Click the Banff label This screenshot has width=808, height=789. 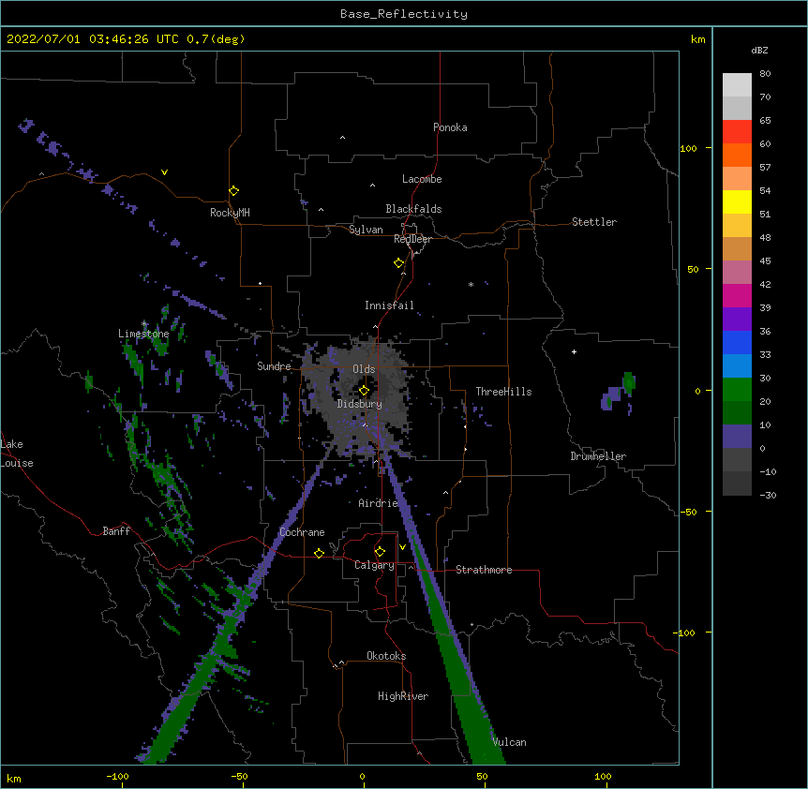click(116, 531)
